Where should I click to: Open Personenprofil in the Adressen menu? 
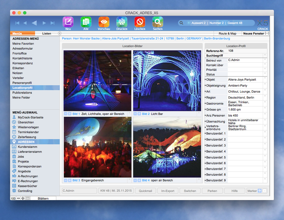click(x=22, y=83)
